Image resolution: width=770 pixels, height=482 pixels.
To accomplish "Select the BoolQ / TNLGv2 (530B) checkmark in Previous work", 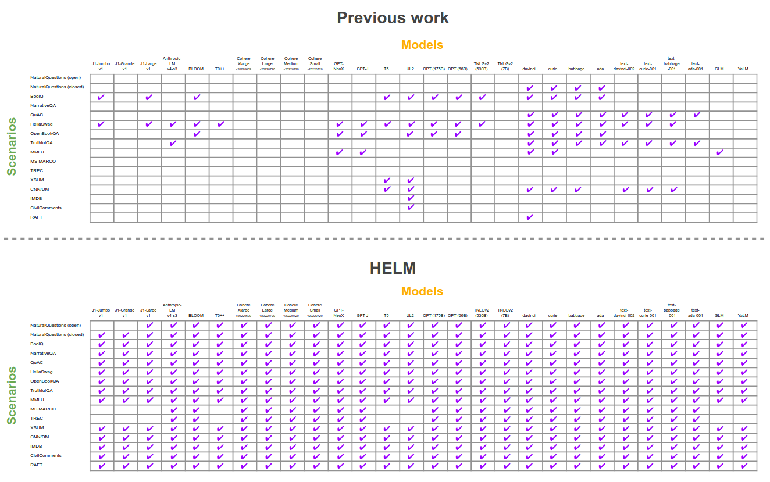I will (x=482, y=97).
